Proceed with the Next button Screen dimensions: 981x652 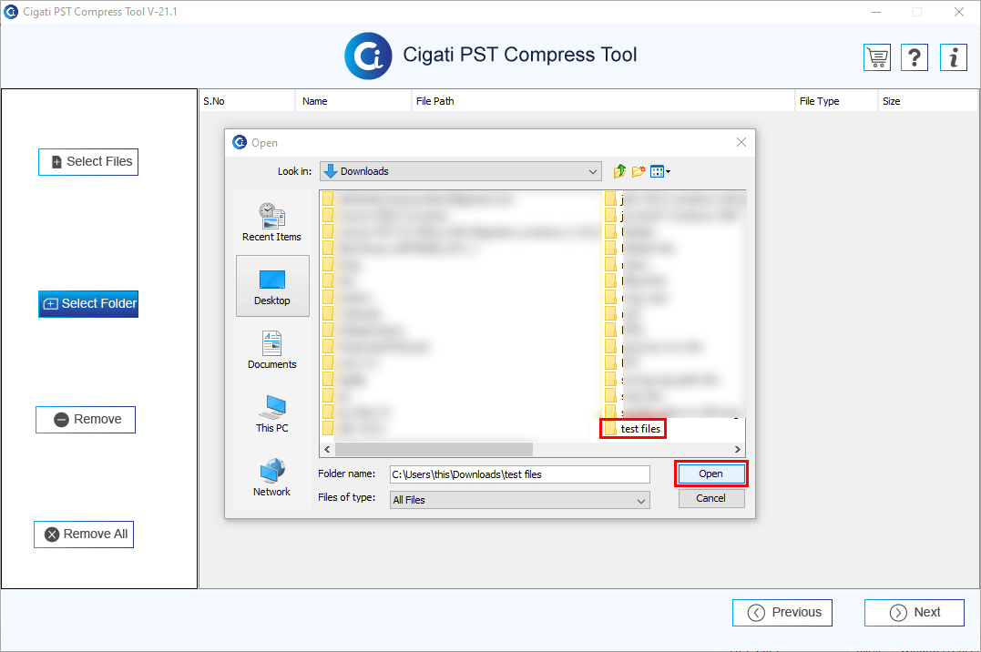tap(915, 613)
